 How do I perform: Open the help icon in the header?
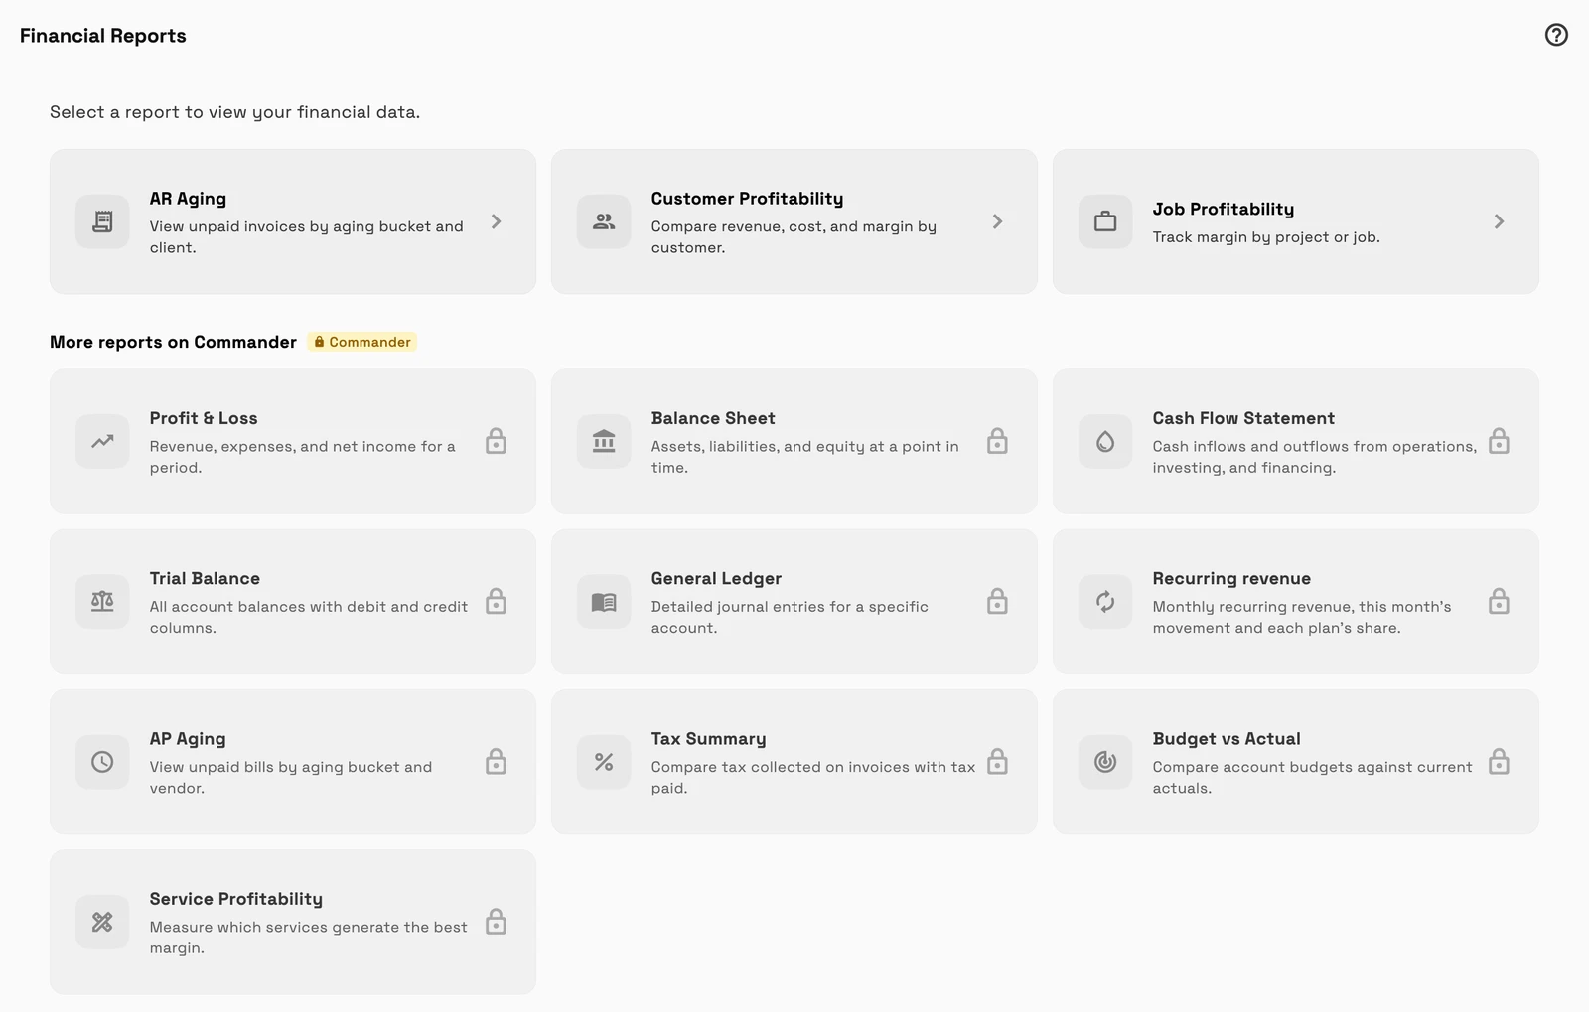[1556, 35]
